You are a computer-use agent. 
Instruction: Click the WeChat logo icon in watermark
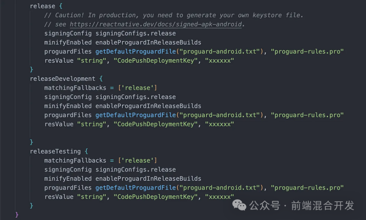pyautogui.click(x=239, y=205)
